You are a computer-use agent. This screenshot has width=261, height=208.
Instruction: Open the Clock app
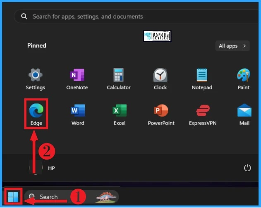(x=160, y=79)
